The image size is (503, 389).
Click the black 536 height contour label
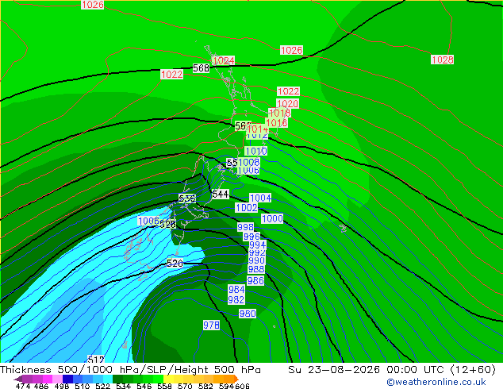[187, 198]
